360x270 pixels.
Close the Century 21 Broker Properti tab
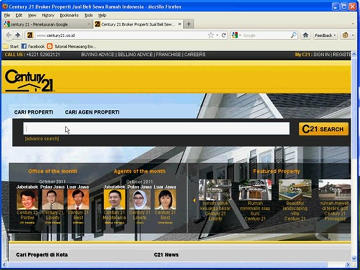point(179,24)
